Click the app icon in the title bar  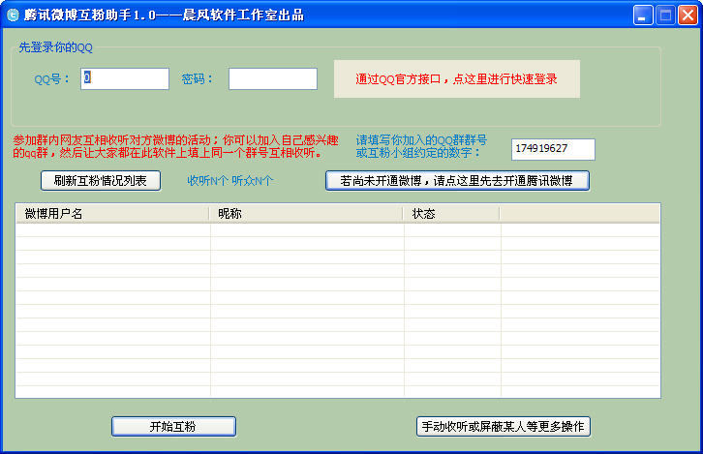click(13, 15)
